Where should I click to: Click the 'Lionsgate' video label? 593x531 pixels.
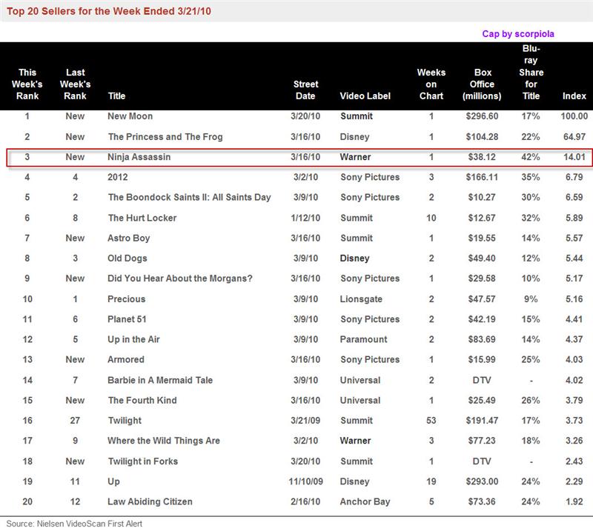(361, 299)
